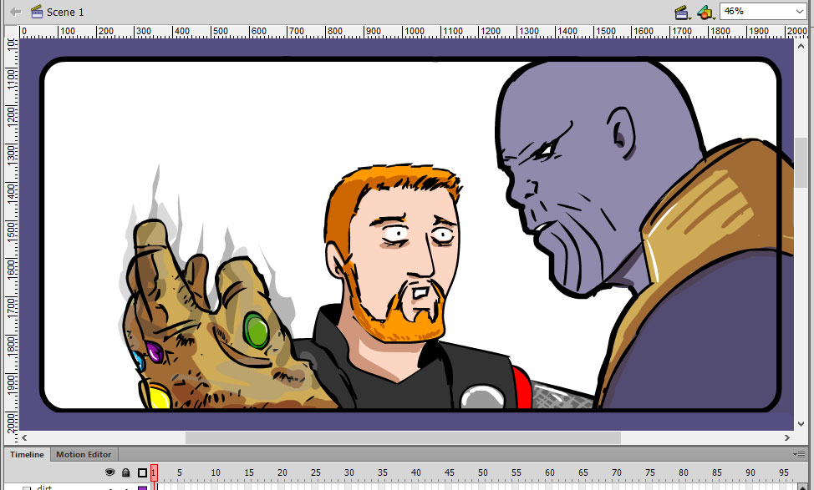The width and height of the screenshot is (814, 490).
Task: Lock all layers using the padlock icon
Action: [x=125, y=472]
